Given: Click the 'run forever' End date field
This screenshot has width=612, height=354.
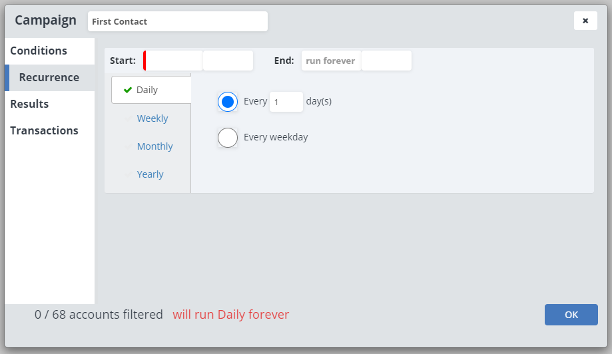Looking at the screenshot, I should [x=331, y=61].
